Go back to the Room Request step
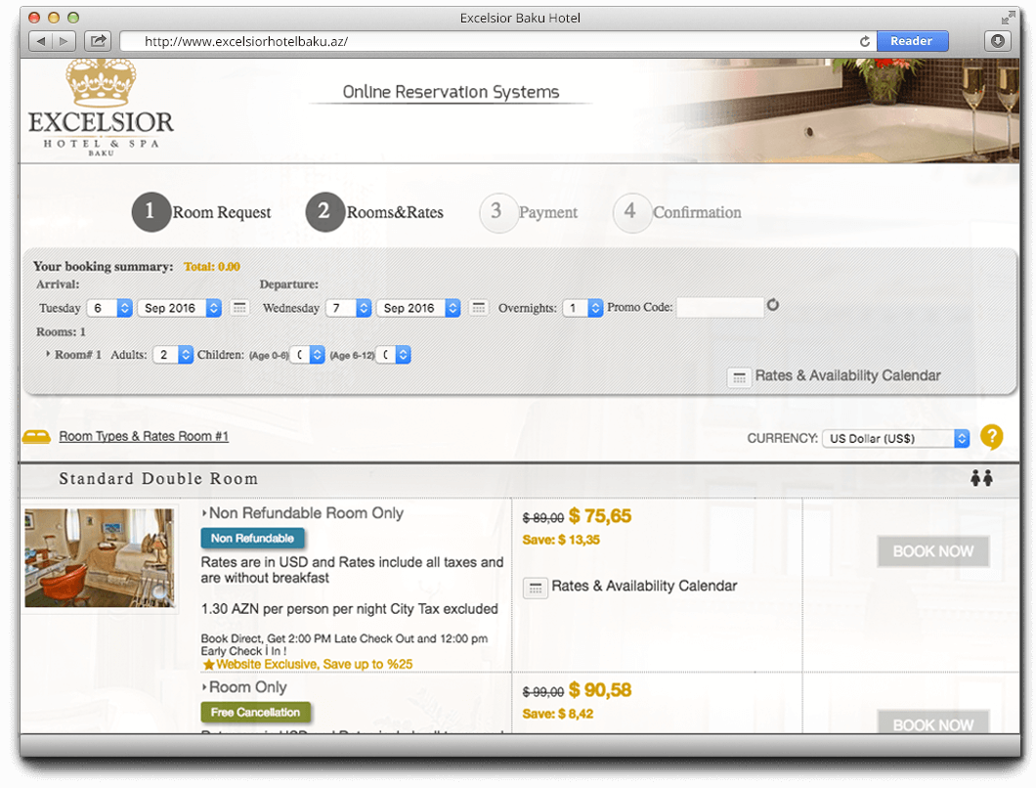1036x788 pixels. pyautogui.click(x=151, y=212)
